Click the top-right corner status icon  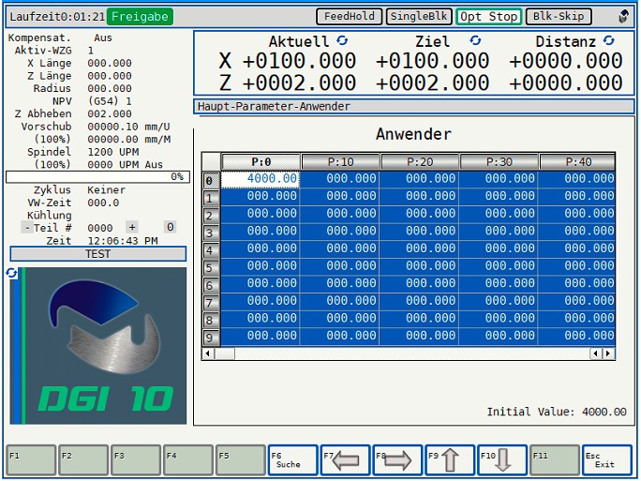point(623,17)
